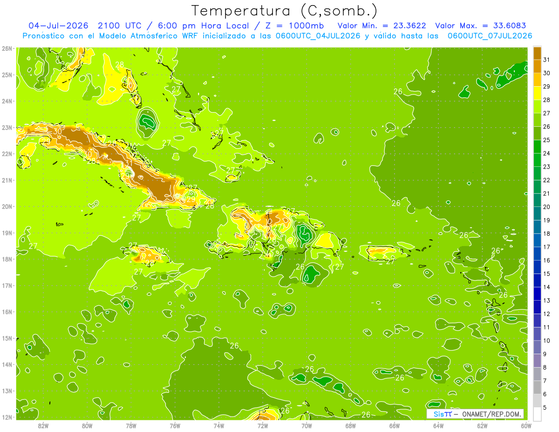Image resolution: width=559 pixels, height=432 pixels.
Task: Click the title "Temperatura (C,somb.)"
Action: (x=284, y=11)
